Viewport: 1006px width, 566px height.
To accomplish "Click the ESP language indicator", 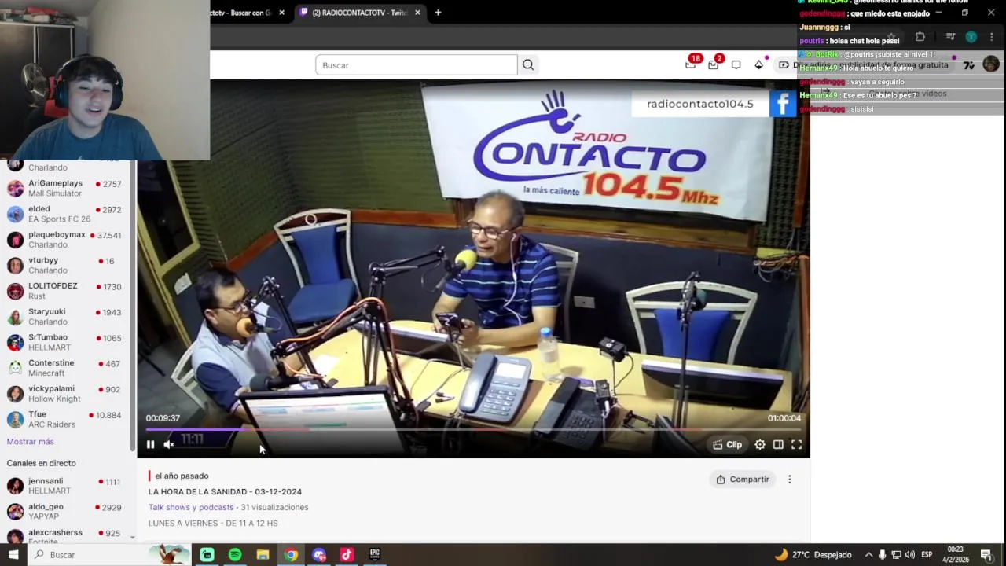I will (x=927, y=555).
